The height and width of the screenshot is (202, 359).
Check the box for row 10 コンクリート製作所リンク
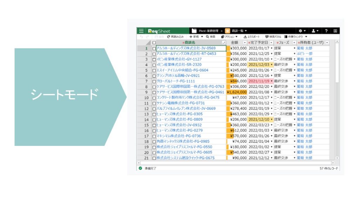pyautogui.click(x=154, y=98)
